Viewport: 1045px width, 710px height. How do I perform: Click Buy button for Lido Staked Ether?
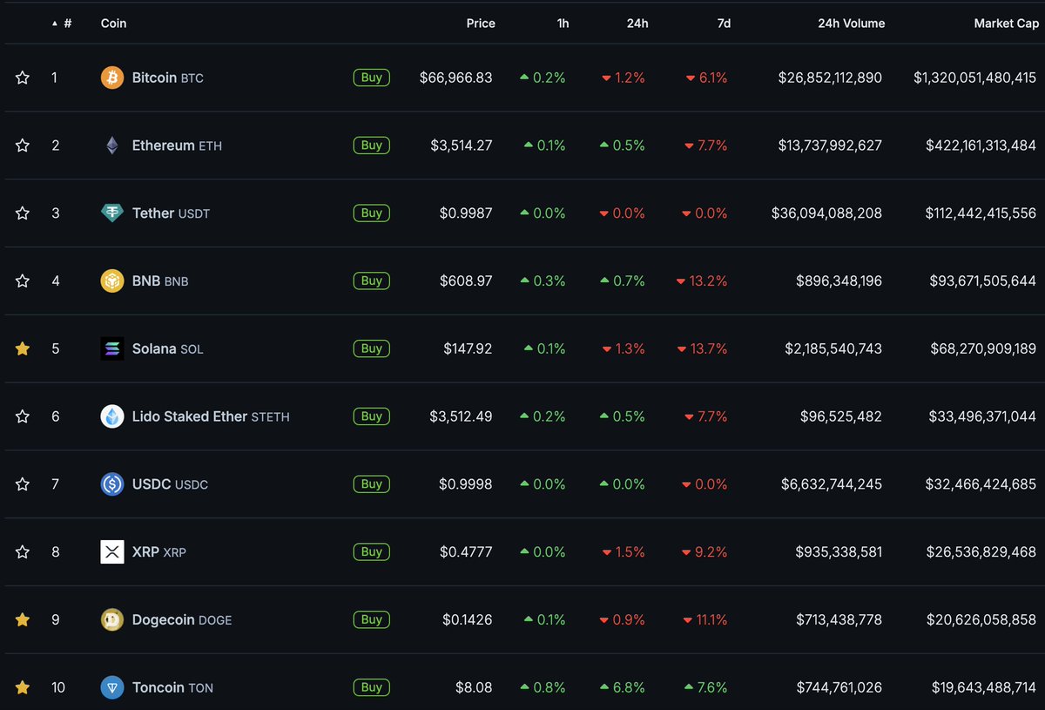(x=372, y=416)
